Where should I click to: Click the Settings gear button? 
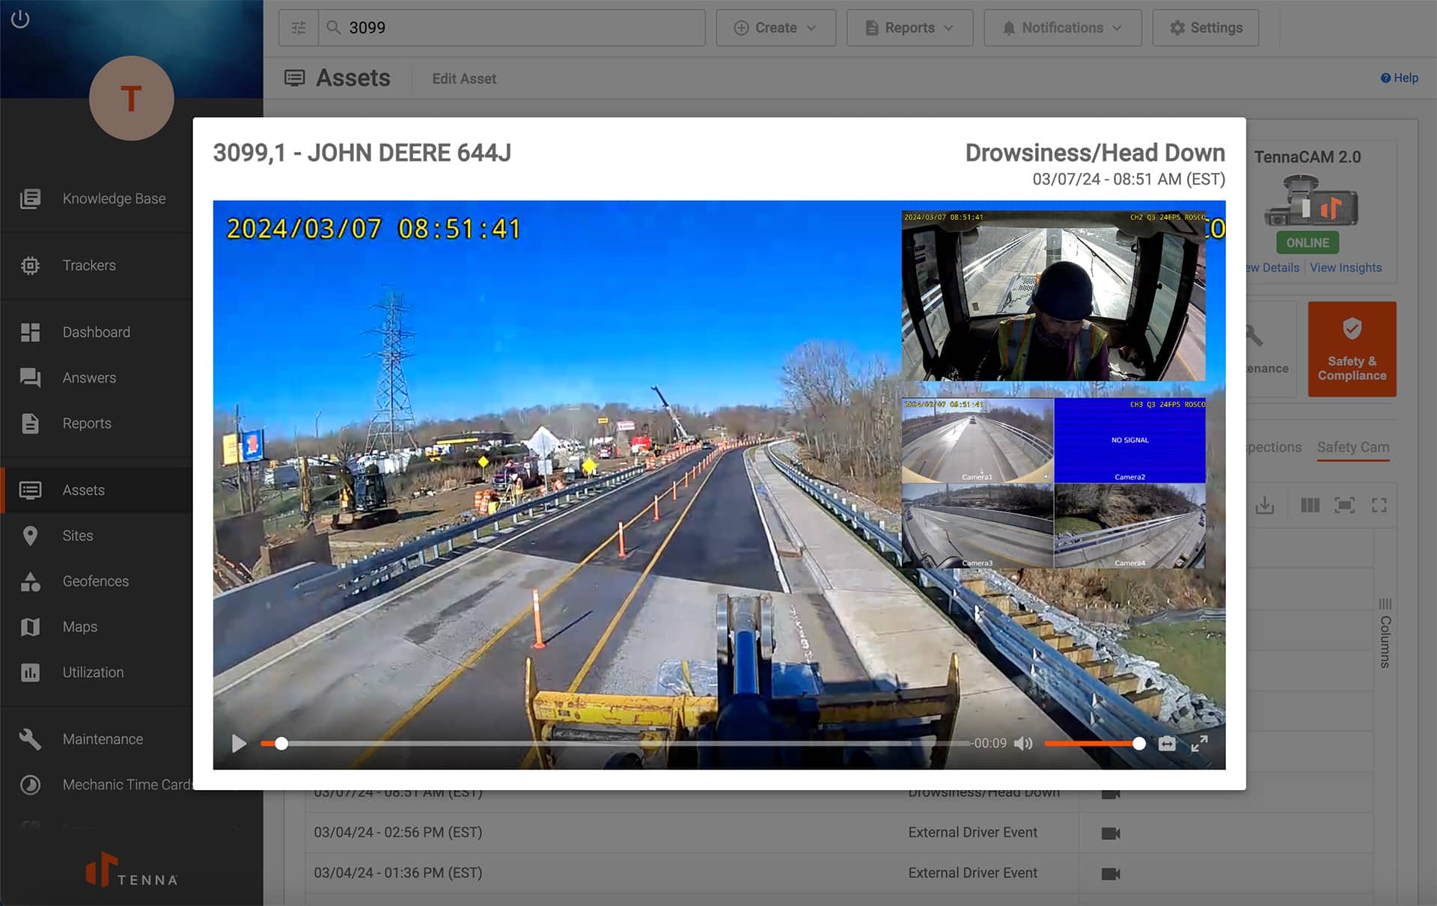pos(1205,28)
